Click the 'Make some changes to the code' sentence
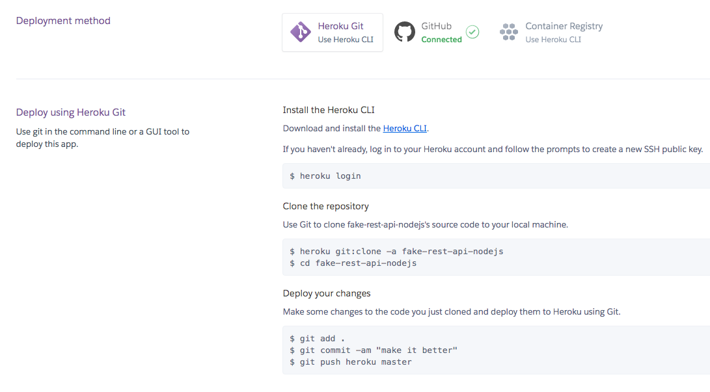 [x=452, y=312]
